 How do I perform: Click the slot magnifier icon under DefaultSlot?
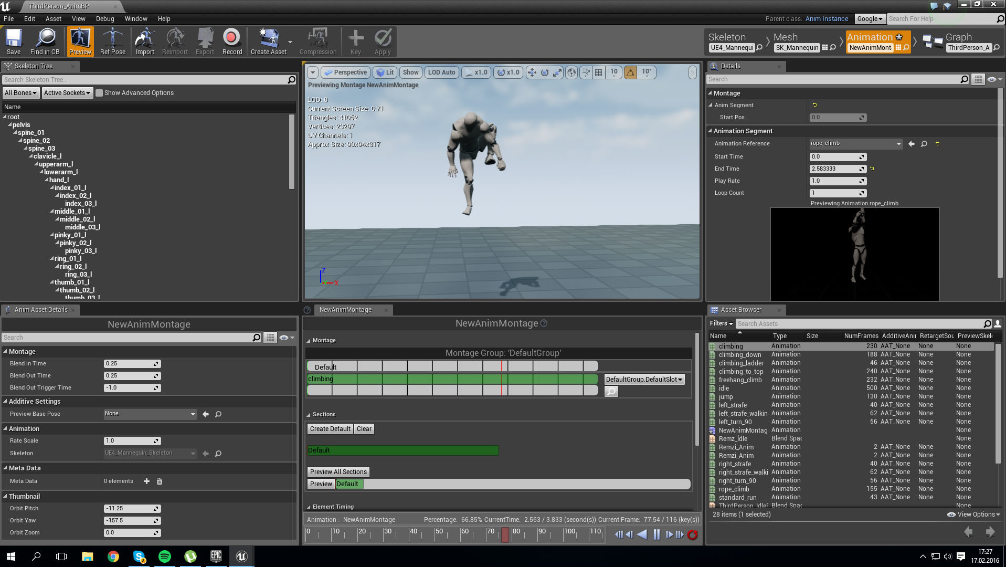pyautogui.click(x=611, y=391)
